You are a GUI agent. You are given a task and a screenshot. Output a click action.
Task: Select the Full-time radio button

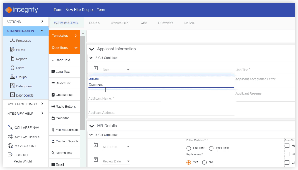(188, 148)
